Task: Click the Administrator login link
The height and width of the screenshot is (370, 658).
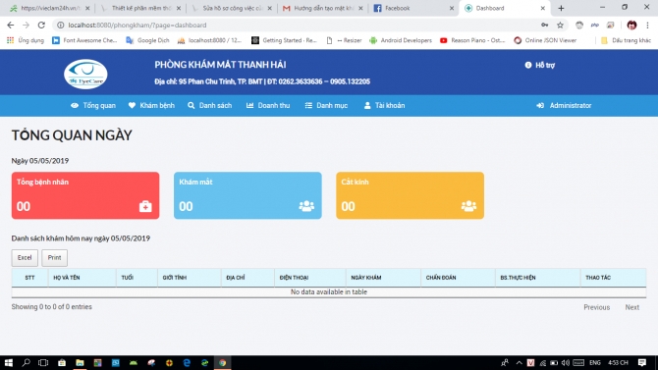Action: tap(564, 105)
